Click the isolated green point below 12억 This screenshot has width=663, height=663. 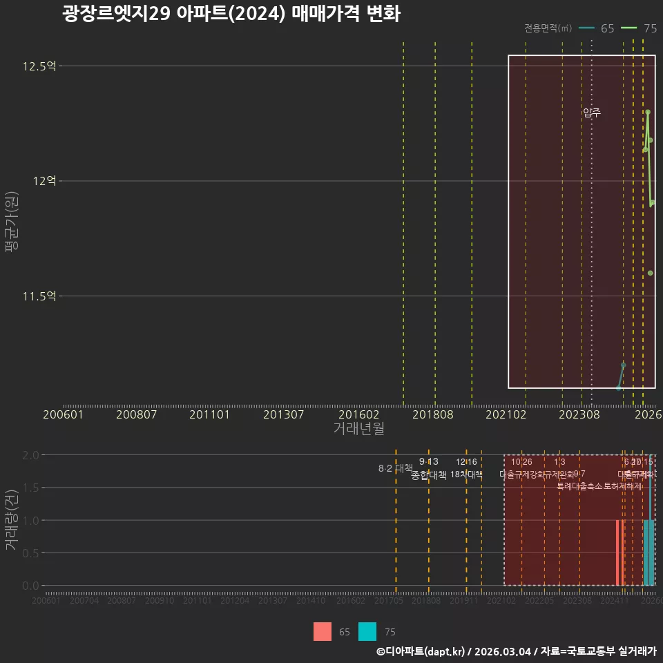[x=650, y=273]
